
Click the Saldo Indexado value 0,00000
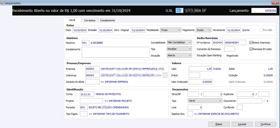pos(268,82)
